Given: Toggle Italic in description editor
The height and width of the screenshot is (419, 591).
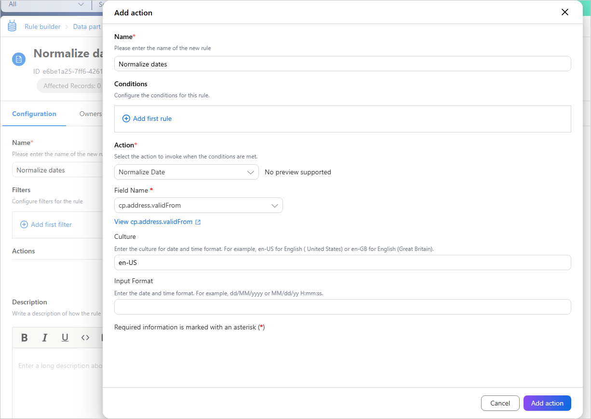Looking at the screenshot, I should tap(44, 338).
